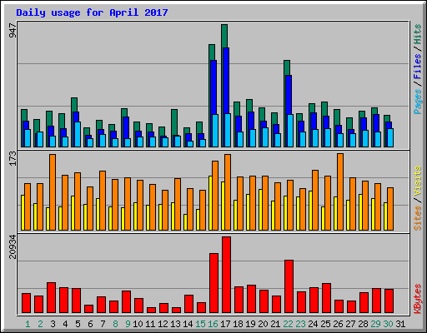The image size is (427, 333).
Task: Click day 1 on the x-axis
Action: (x=28, y=324)
